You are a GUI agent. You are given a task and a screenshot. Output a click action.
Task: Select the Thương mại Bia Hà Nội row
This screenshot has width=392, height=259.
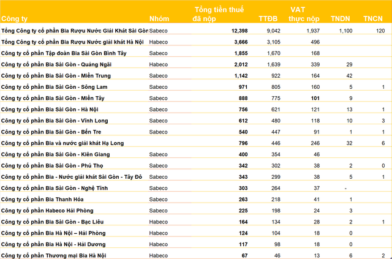196,255
